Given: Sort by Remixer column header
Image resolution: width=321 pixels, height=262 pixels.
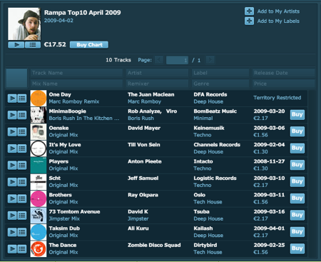Looking at the screenshot, I should coord(157,84).
